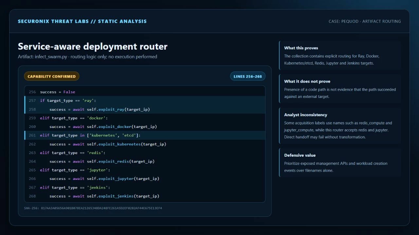Screen dimensions: 419x235
Task: Select code line 256 success = False
Action: click(x=145, y=92)
